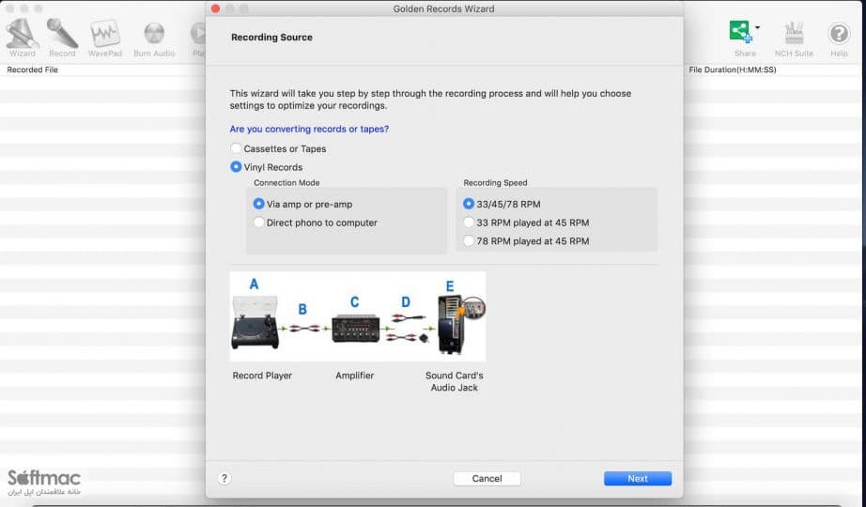Click the 'Recording Speed' group label
Image resolution: width=866 pixels, height=507 pixels.
click(495, 183)
